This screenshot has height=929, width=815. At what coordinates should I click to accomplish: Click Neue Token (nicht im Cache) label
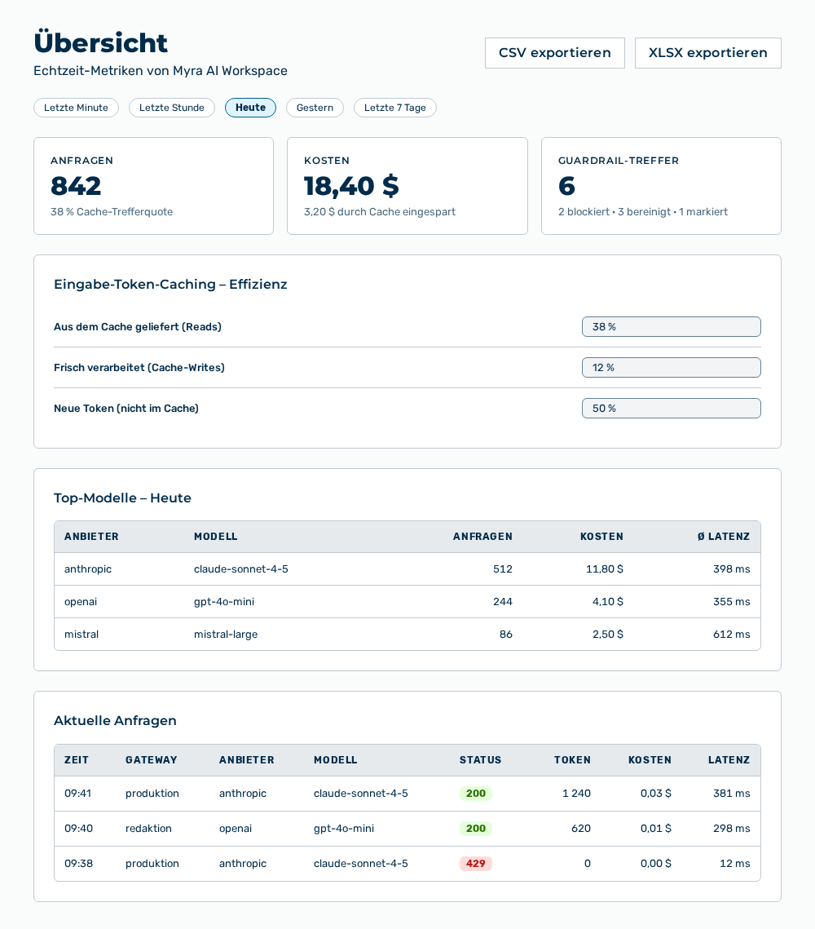point(126,408)
